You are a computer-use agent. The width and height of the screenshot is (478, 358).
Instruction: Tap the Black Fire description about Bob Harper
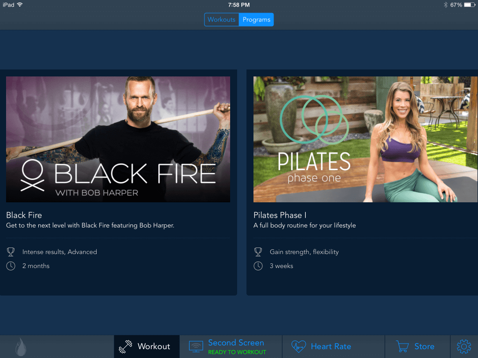pyautogui.click(x=90, y=225)
